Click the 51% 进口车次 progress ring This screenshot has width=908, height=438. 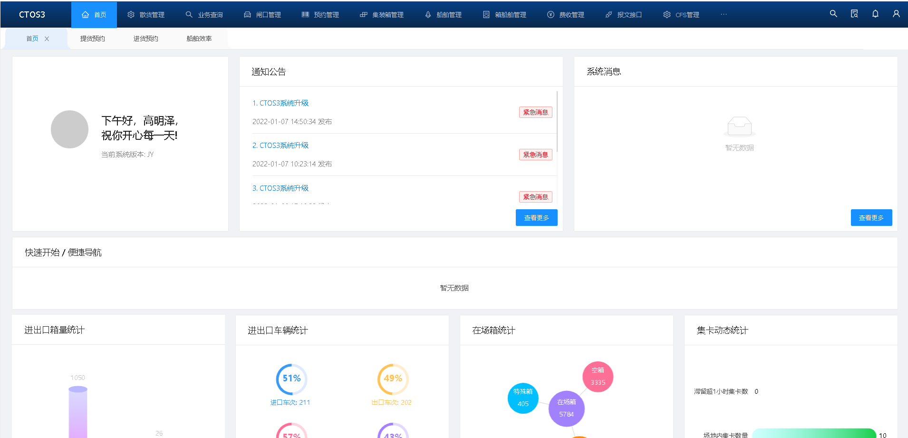pyautogui.click(x=291, y=379)
